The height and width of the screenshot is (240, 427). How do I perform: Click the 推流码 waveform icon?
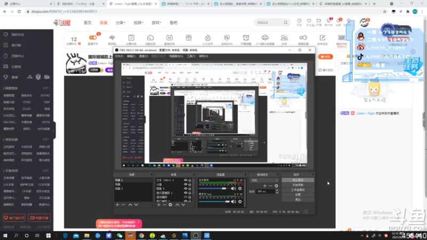[x=112, y=38]
